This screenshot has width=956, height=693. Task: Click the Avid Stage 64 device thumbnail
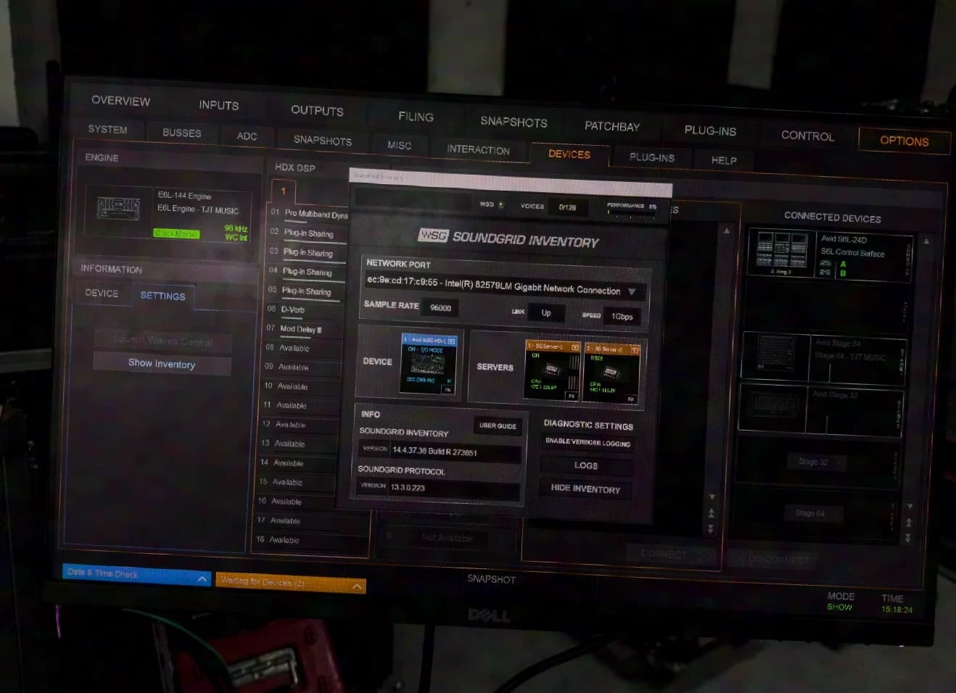776,354
